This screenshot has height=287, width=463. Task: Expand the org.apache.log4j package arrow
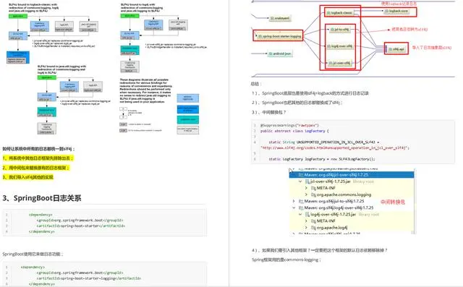coord(306,228)
